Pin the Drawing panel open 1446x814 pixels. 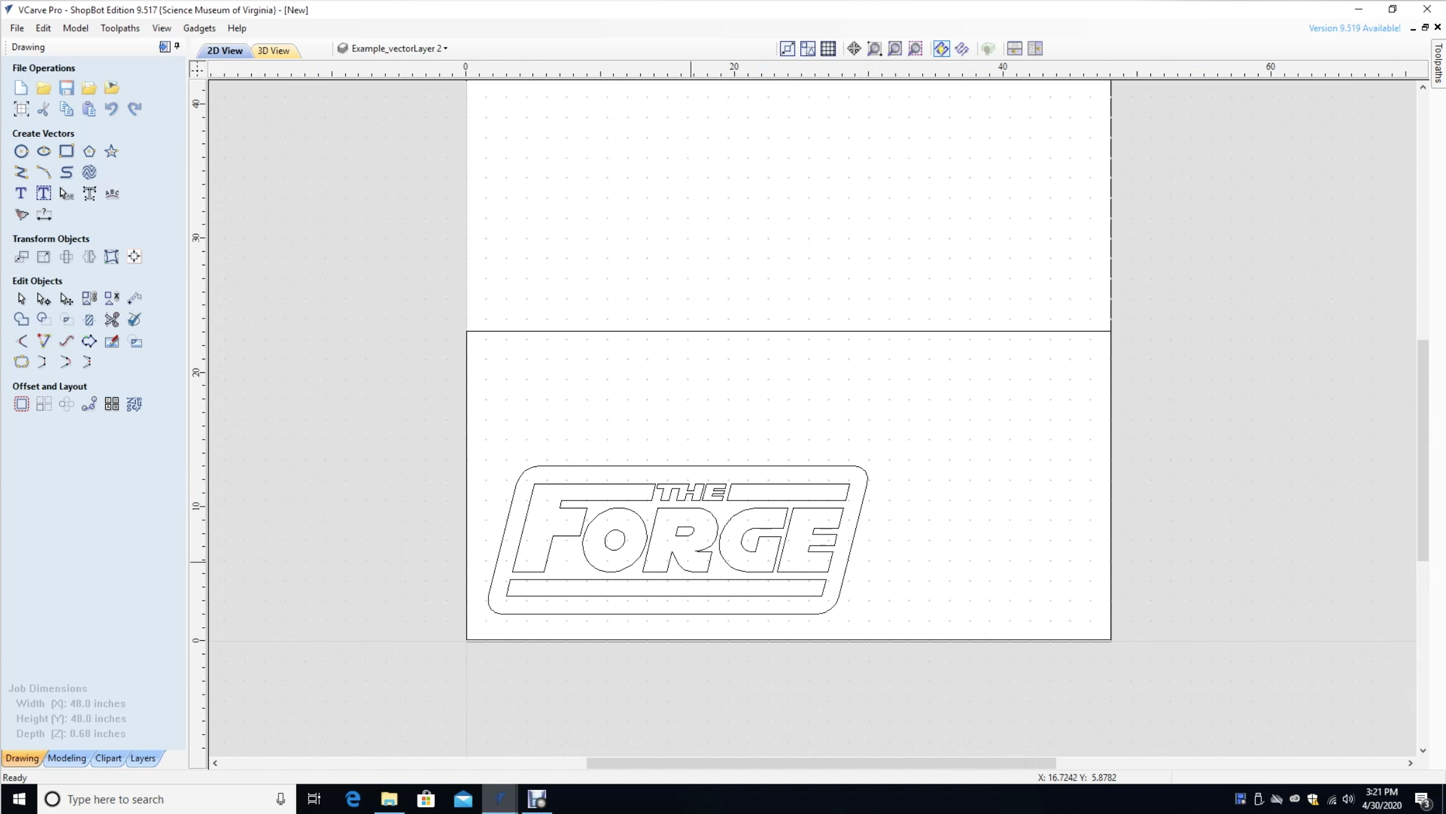tap(178, 46)
